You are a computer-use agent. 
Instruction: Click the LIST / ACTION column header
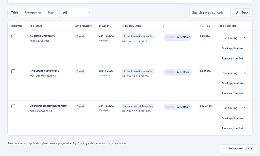coord(227,26)
